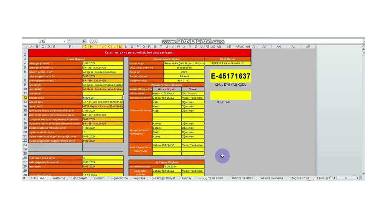
Task: Open the 3-görvlndme sheet tab
Action: (x=119, y=178)
